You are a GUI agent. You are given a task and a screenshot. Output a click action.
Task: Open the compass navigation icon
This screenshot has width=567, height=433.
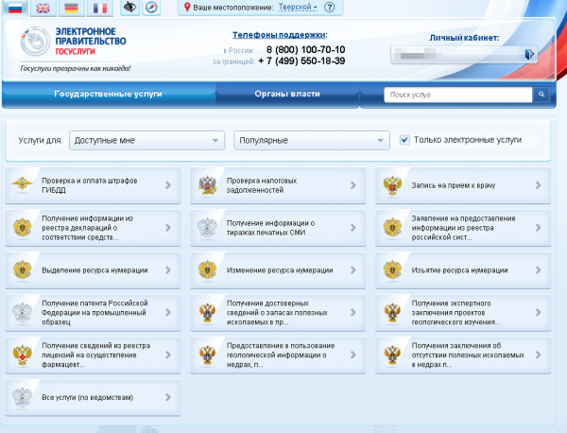[x=151, y=7]
